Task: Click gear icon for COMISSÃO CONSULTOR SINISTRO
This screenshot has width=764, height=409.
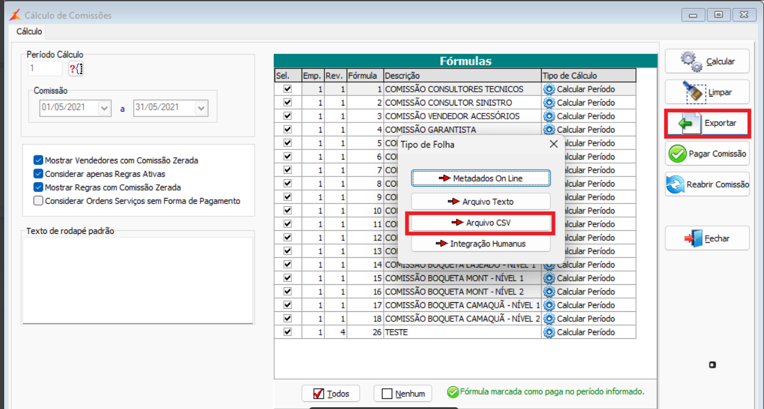Action: (549, 103)
